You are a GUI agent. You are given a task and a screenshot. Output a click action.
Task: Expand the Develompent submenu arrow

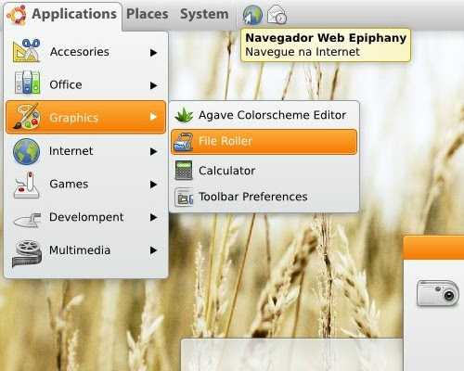click(153, 217)
